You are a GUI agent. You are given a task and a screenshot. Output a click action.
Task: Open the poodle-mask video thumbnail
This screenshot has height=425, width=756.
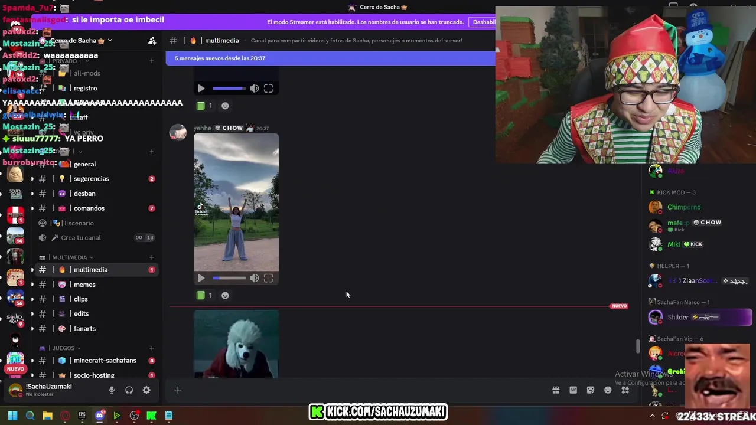(236, 344)
